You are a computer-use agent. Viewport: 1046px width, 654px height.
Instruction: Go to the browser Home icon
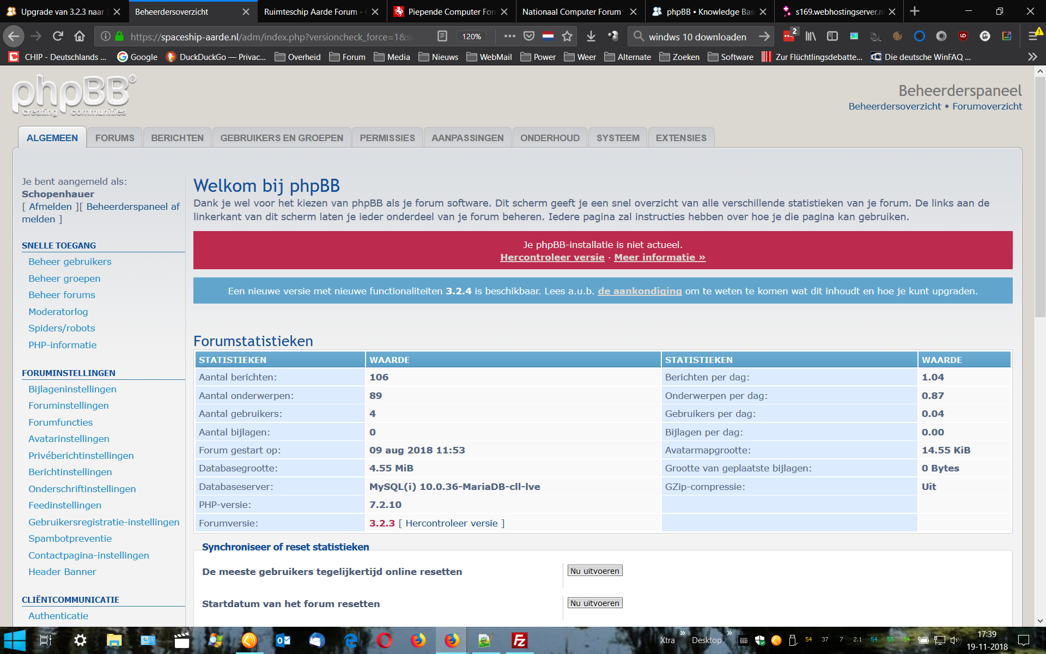(80, 37)
